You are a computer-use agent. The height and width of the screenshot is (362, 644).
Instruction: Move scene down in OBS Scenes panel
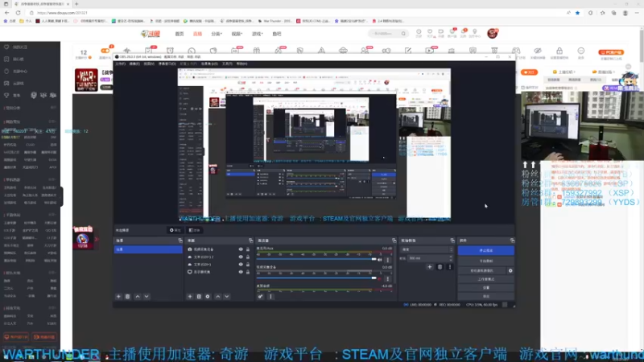pos(147,296)
